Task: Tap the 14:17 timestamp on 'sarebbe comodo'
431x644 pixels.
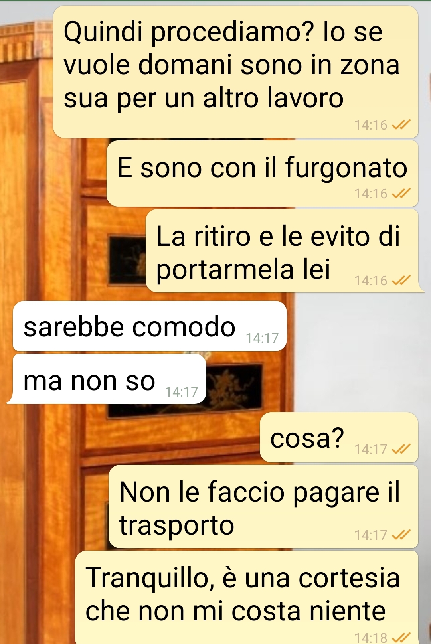Action: click(262, 338)
